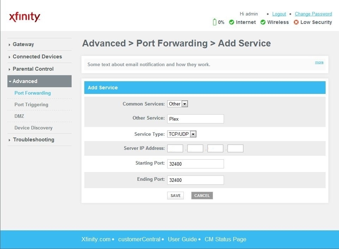Expand the Gateway section

[23, 44]
